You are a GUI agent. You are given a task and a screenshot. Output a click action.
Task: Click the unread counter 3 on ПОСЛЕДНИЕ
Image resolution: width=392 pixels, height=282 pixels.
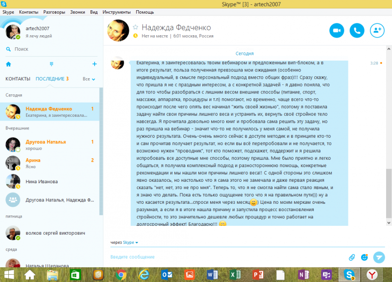(x=67, y=79)
